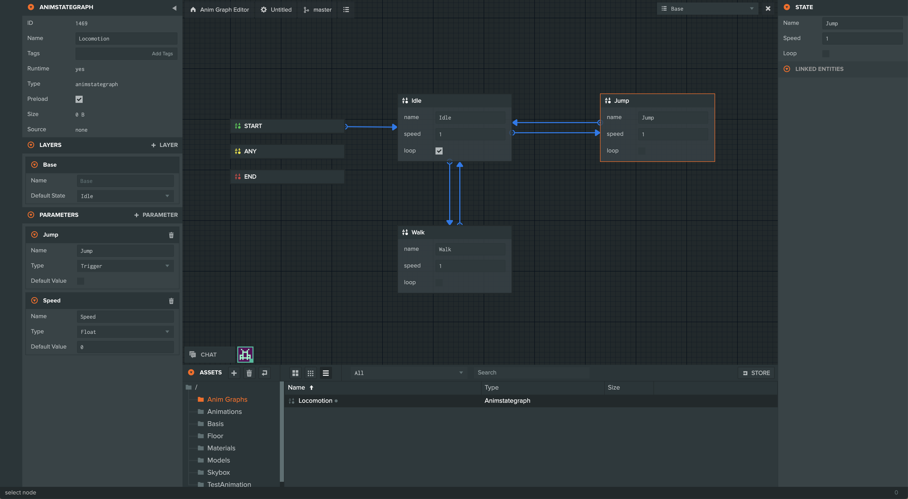
Task: Open the CHAT panel
Action: point(209,354)
